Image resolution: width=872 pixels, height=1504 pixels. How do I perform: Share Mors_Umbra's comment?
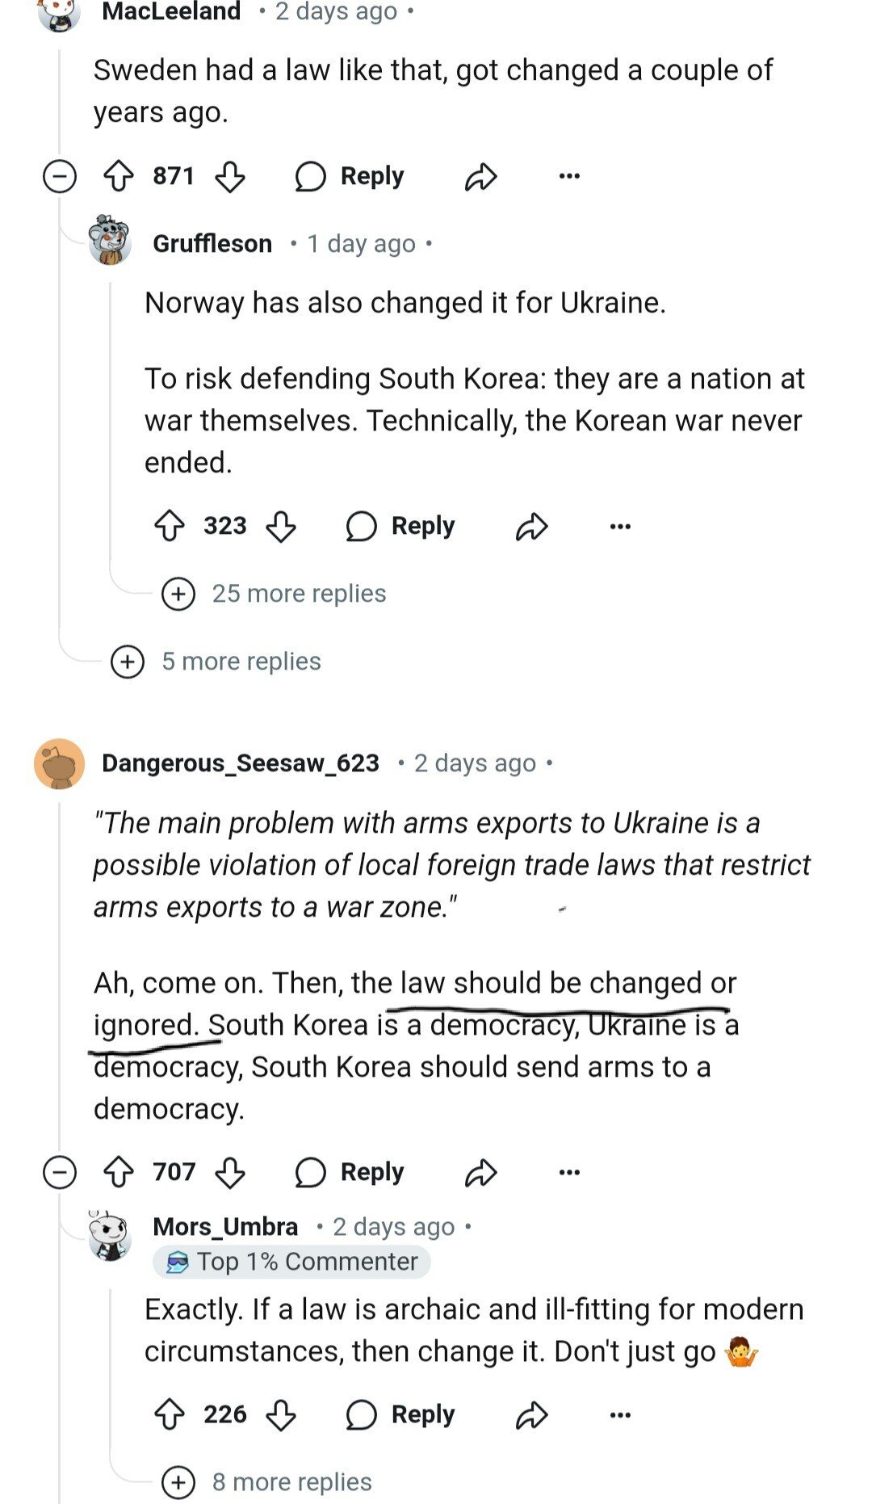coord(531,1414)
